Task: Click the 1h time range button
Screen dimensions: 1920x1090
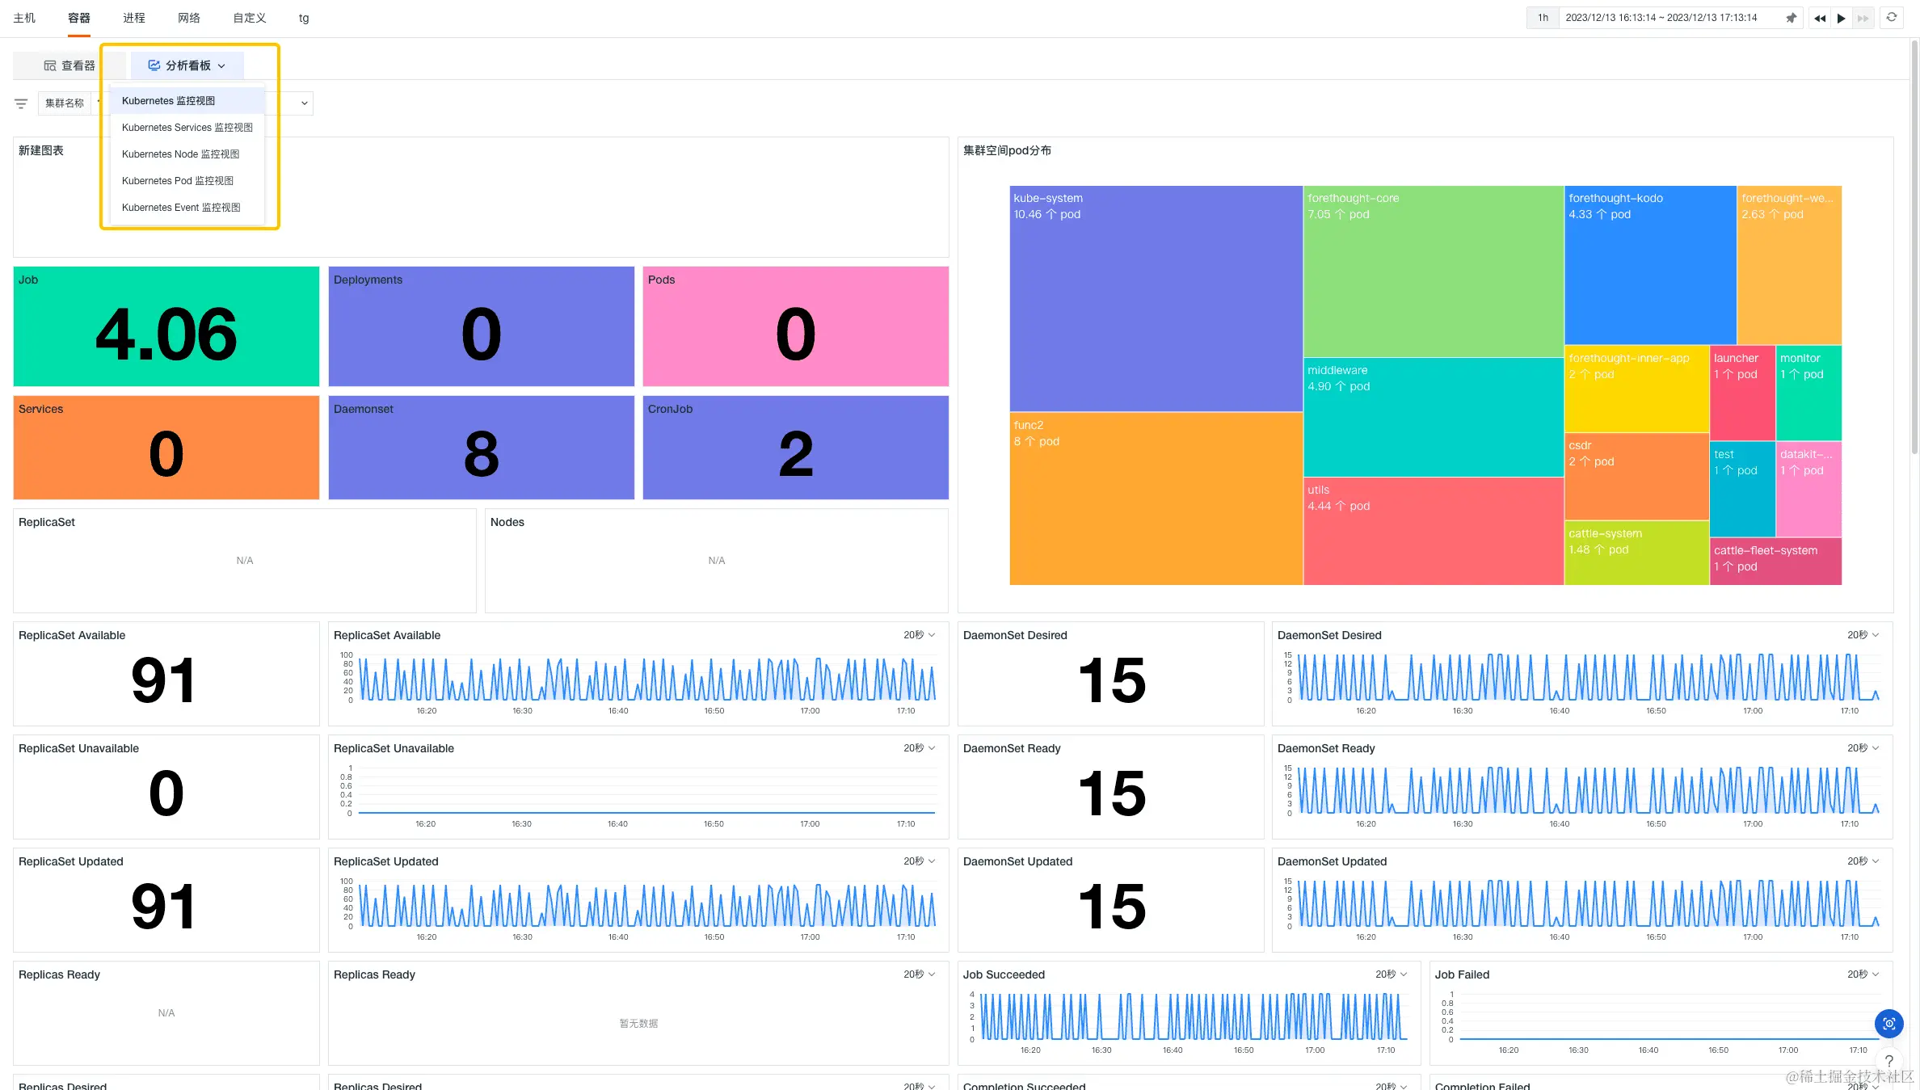Action: 1543,18
